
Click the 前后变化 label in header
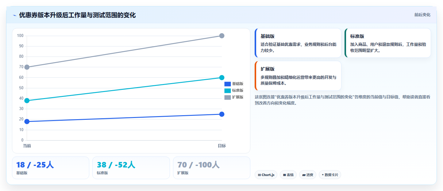click(x=422, y=15)
